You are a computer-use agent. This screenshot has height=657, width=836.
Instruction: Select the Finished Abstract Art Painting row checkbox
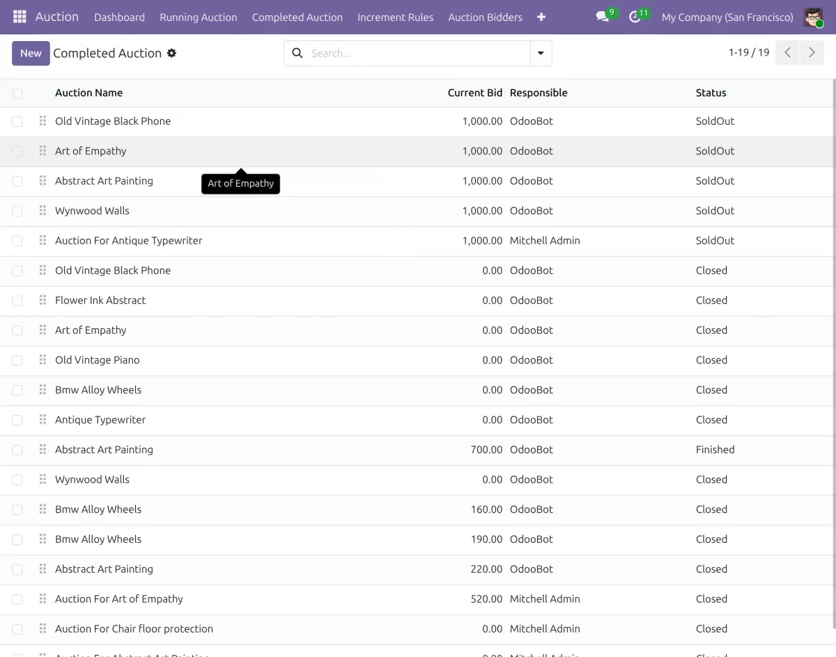tap(17, 450)
